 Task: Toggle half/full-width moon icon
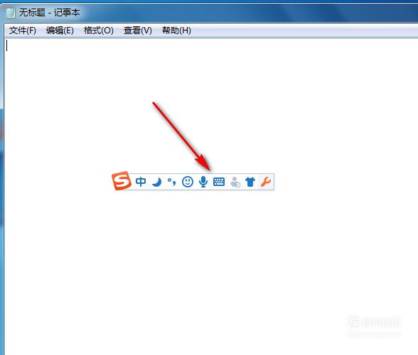click(156, 182)
